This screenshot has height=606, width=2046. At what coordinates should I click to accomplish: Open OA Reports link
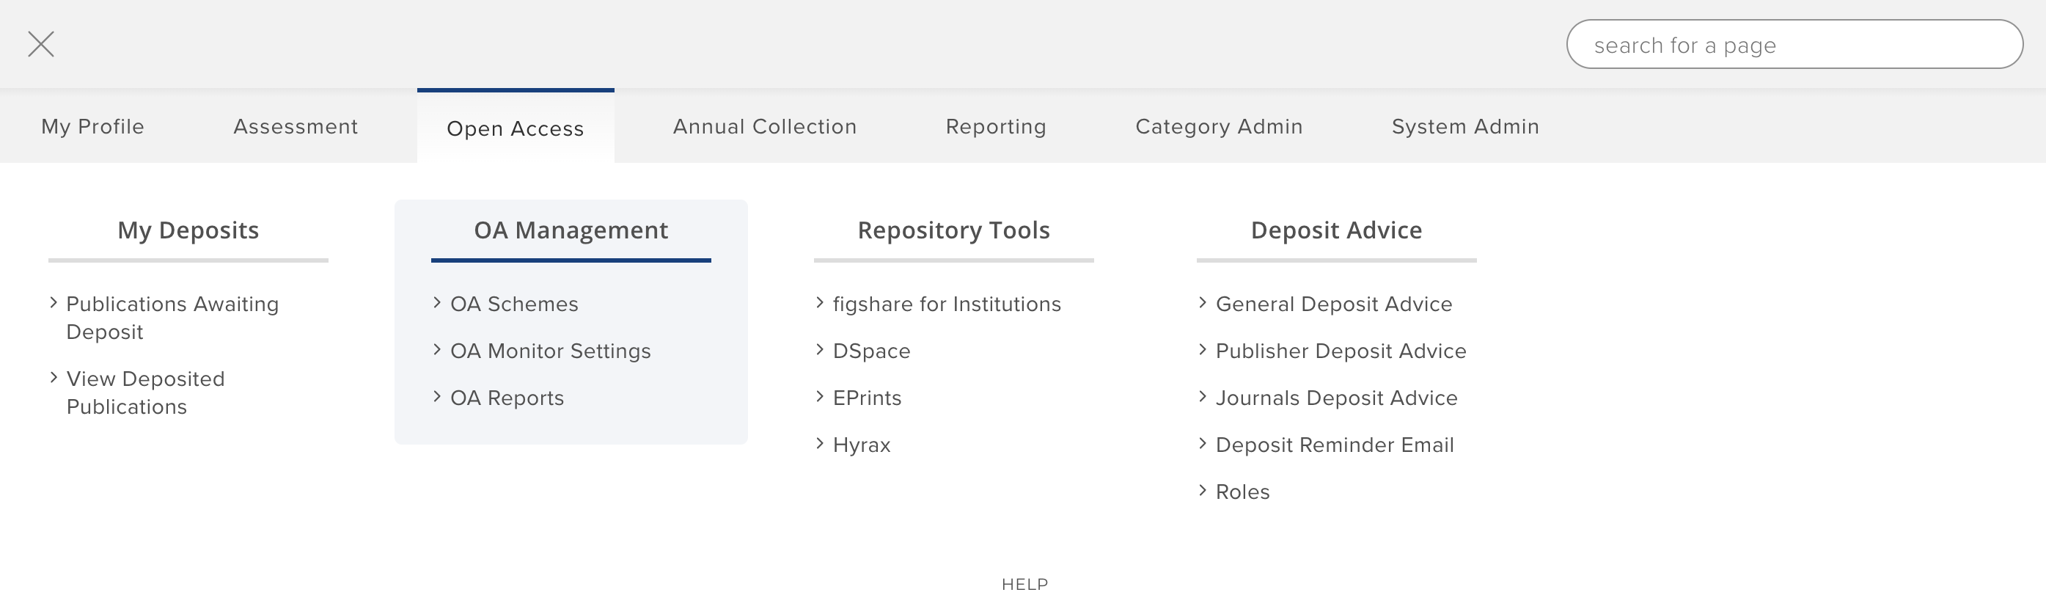pyautogui.click(x=507, y=398)
